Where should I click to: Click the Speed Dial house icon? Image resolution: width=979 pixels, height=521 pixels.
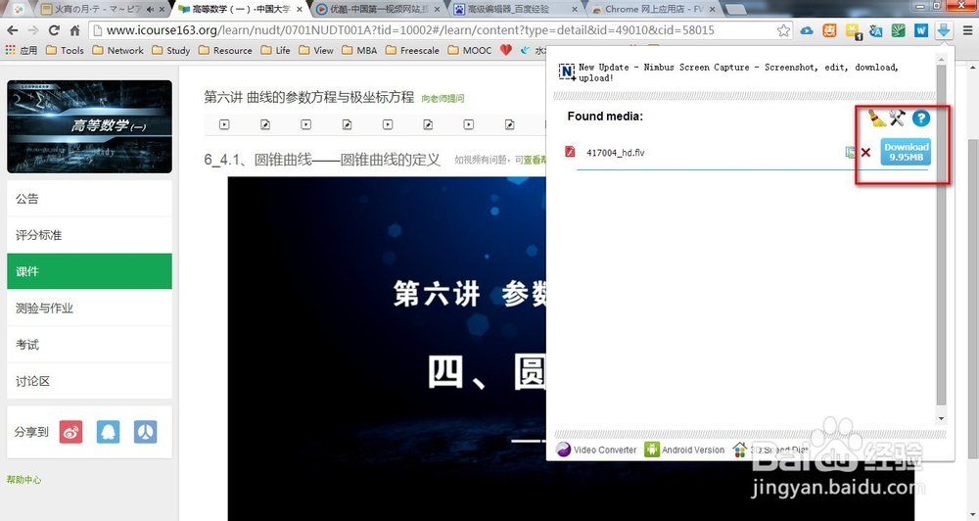[x=740, y=450]
